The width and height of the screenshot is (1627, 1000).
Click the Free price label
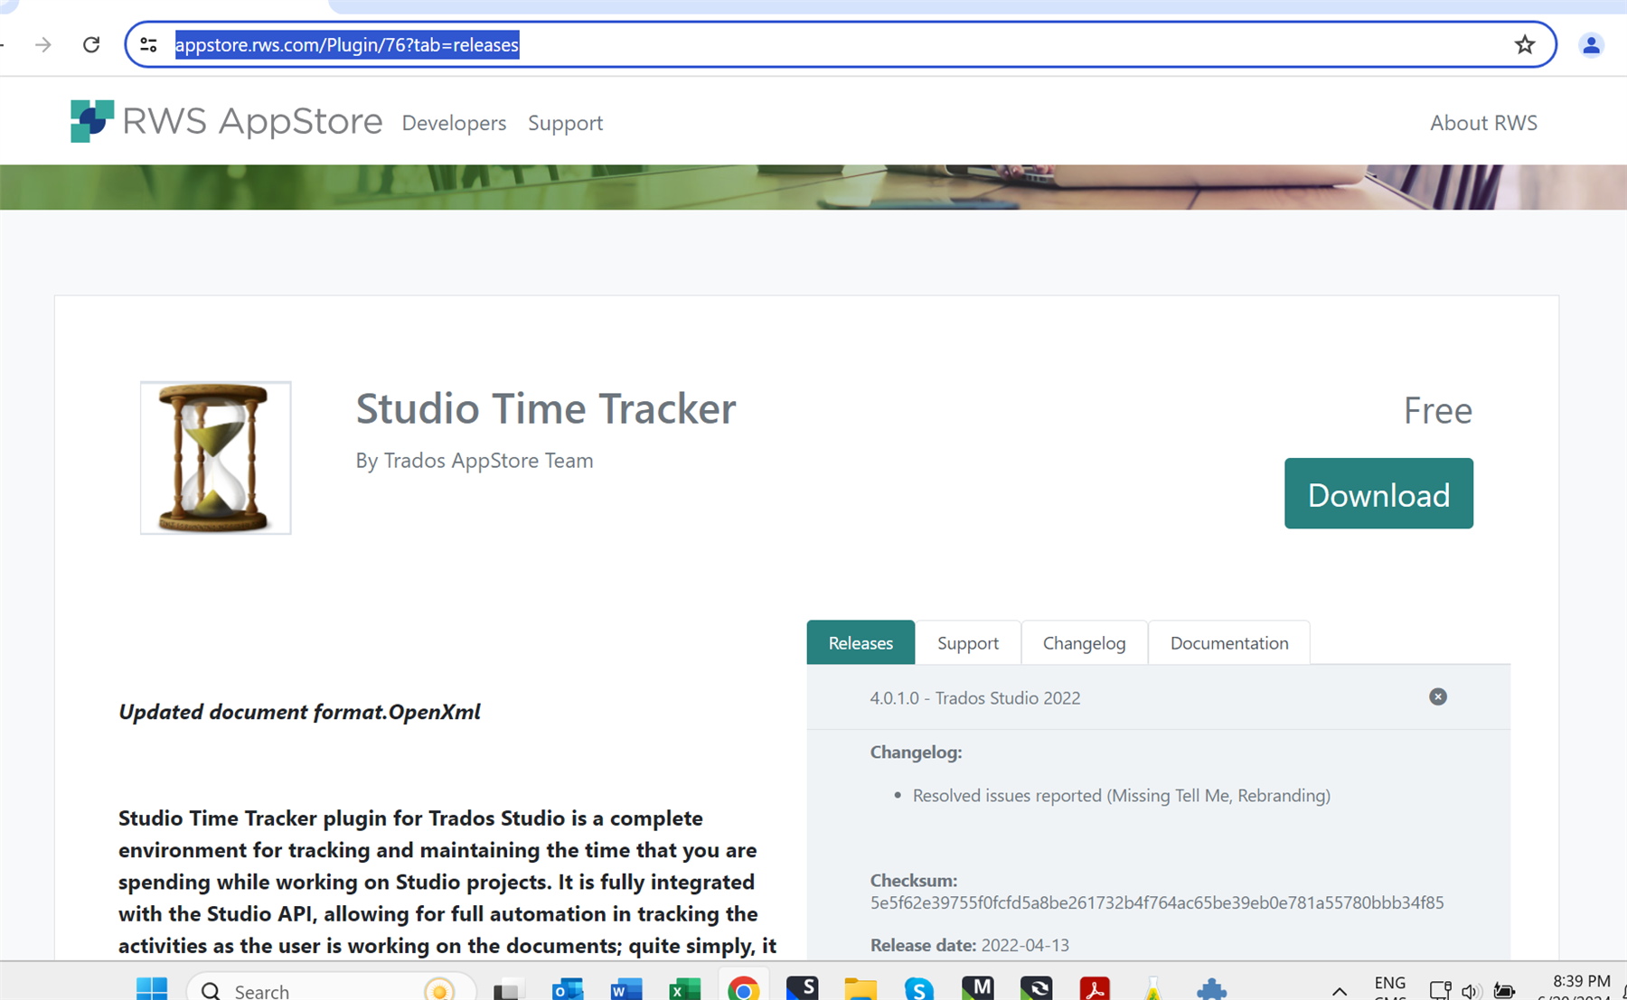(x=1437, y=411)
